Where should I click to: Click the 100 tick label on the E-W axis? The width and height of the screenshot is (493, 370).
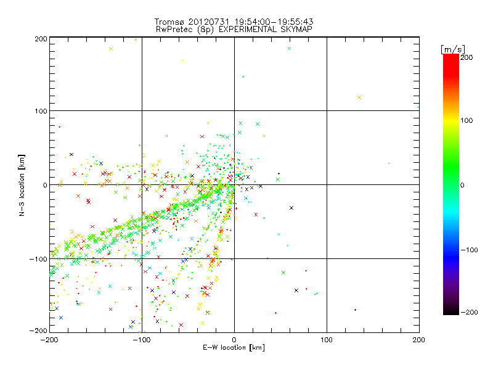[327, 340]
